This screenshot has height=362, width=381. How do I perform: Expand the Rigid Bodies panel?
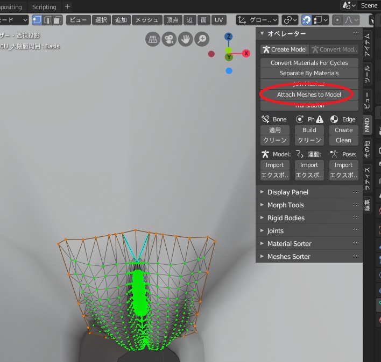pos(285,218)
